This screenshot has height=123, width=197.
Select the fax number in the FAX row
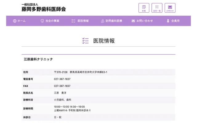coord(62,86)
